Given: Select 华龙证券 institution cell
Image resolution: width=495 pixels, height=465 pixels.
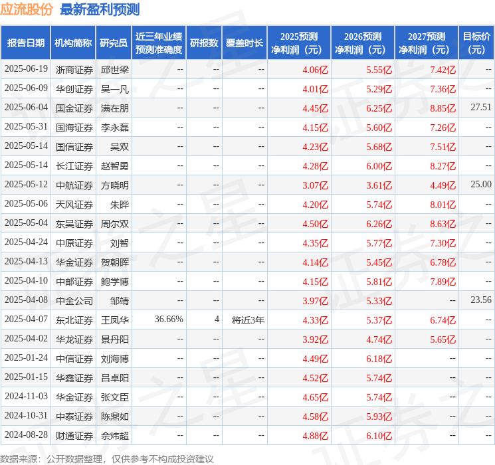Looking at the screenshot, I should (74, 339).
